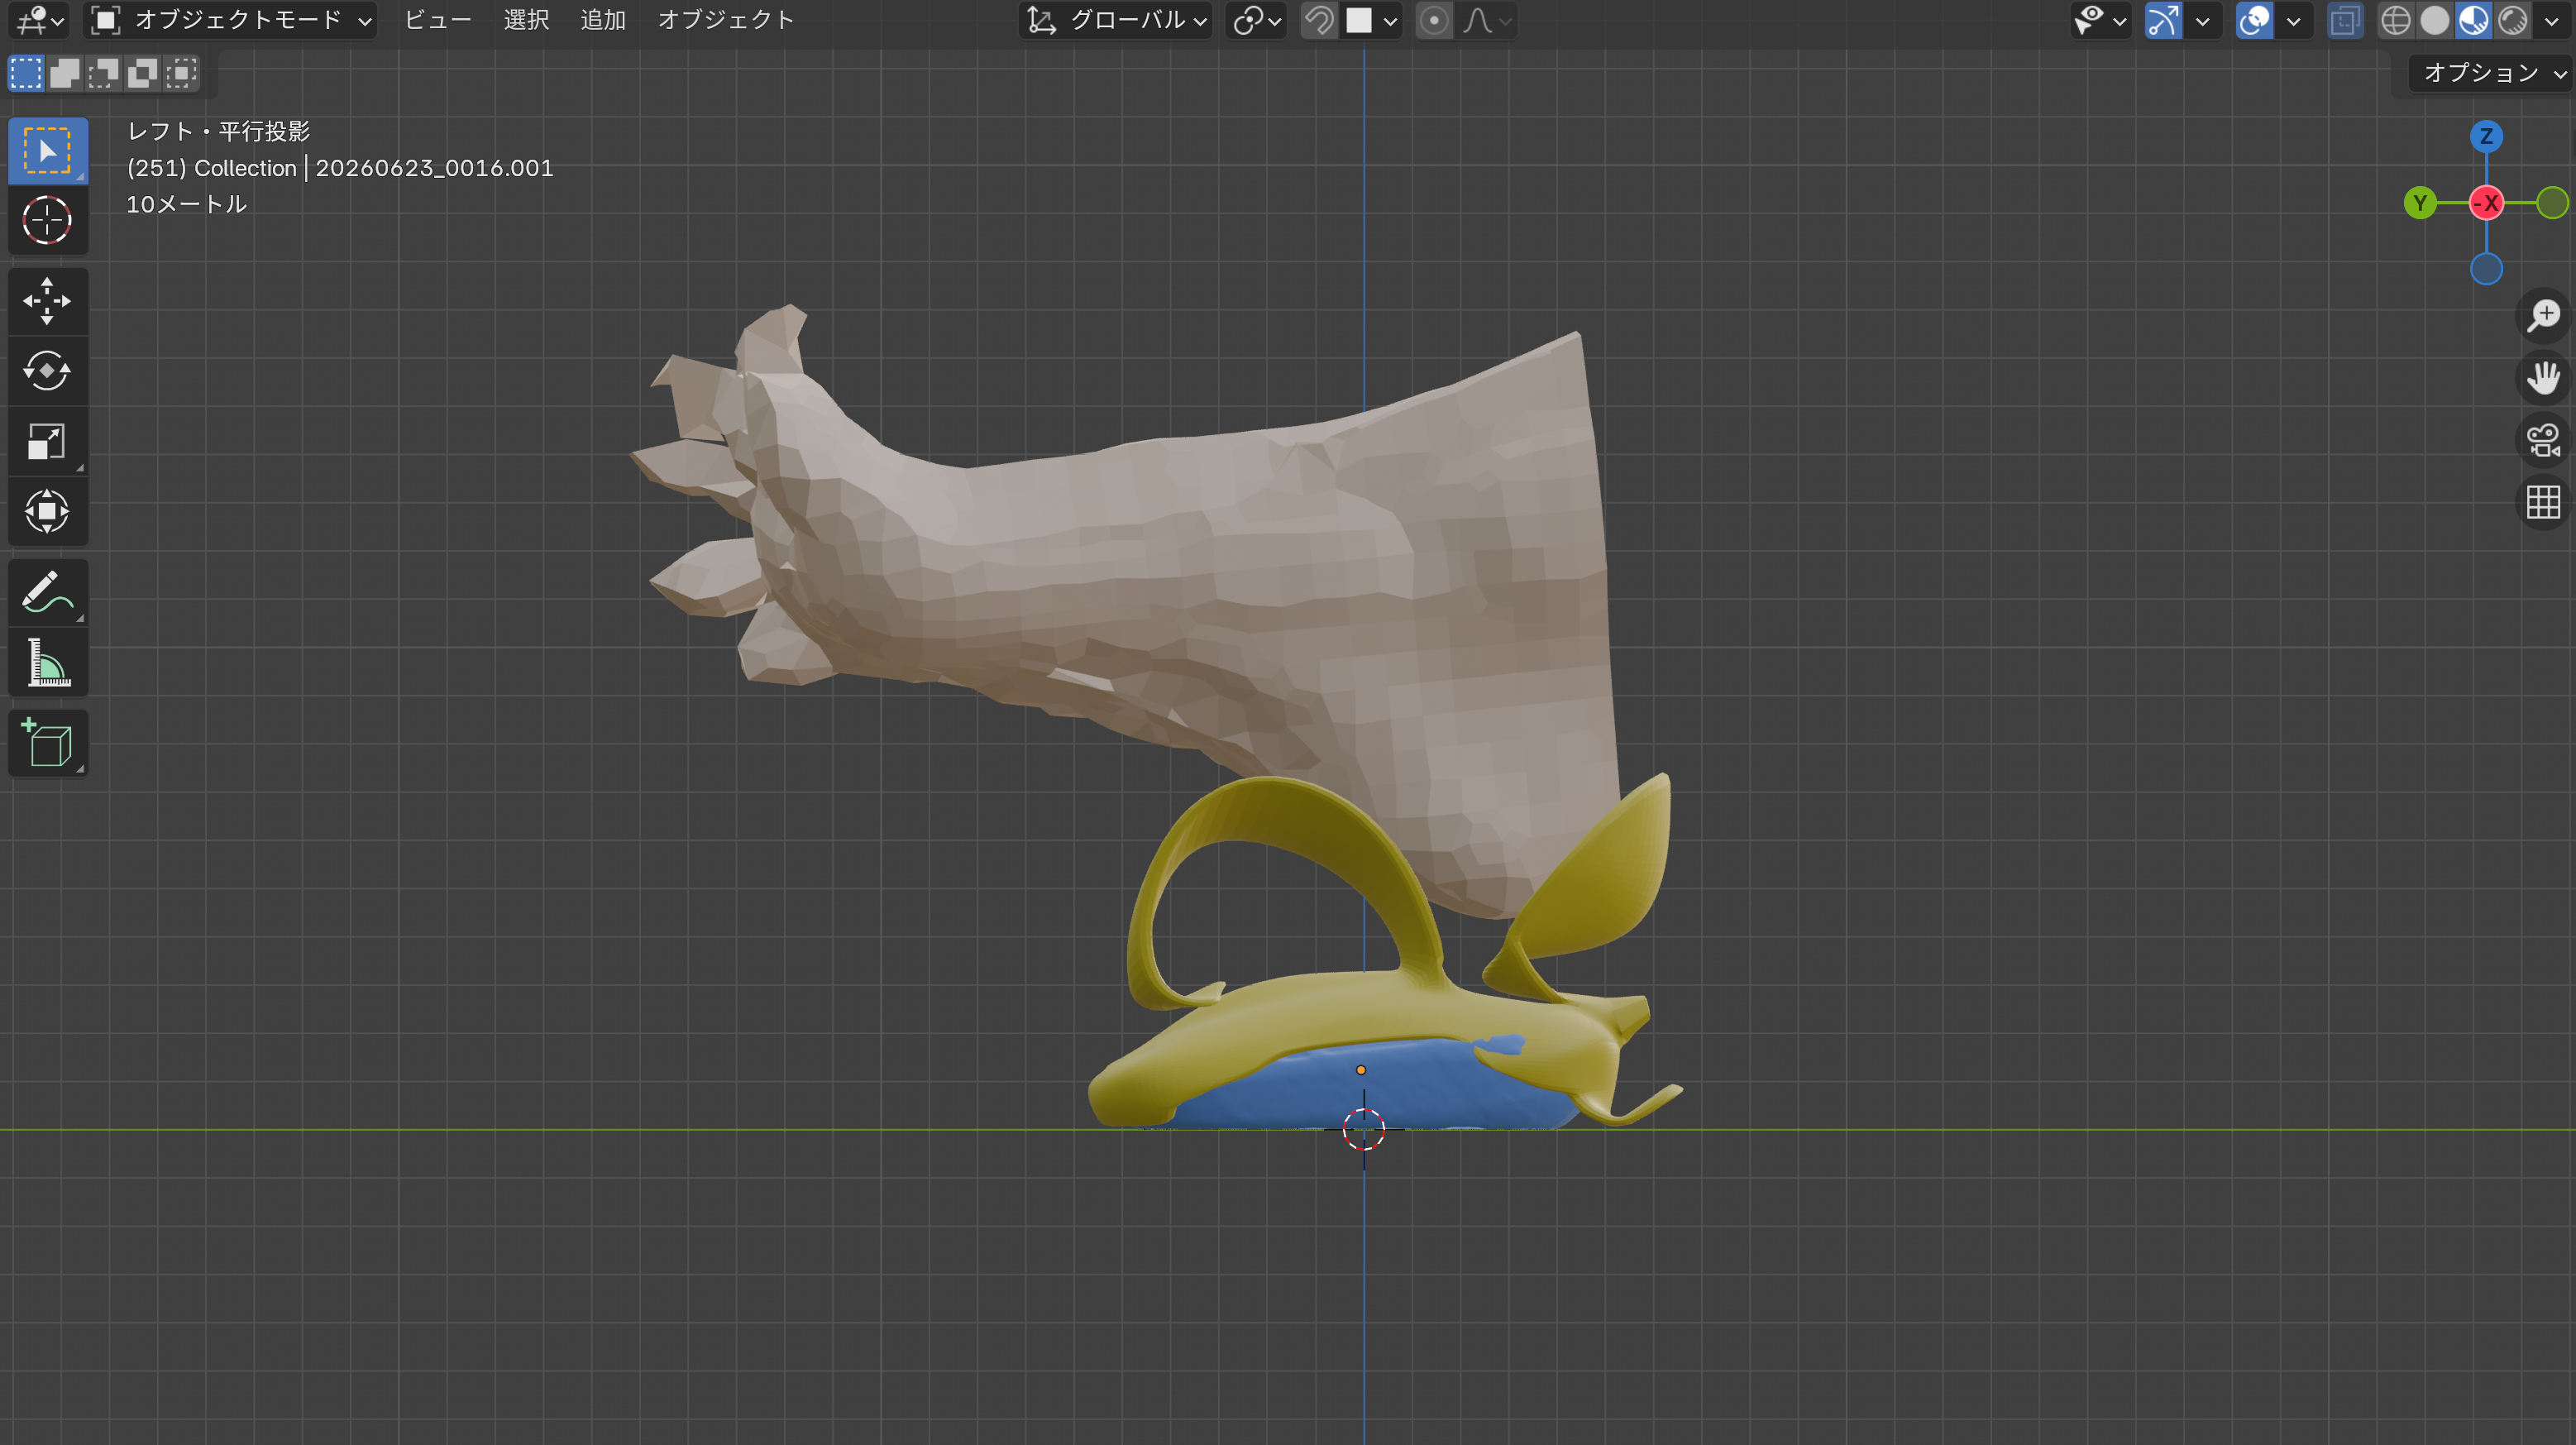Switch to wireframe shading
2576x1445 pixels.
pyautogui.click(x=2396, y=20)
